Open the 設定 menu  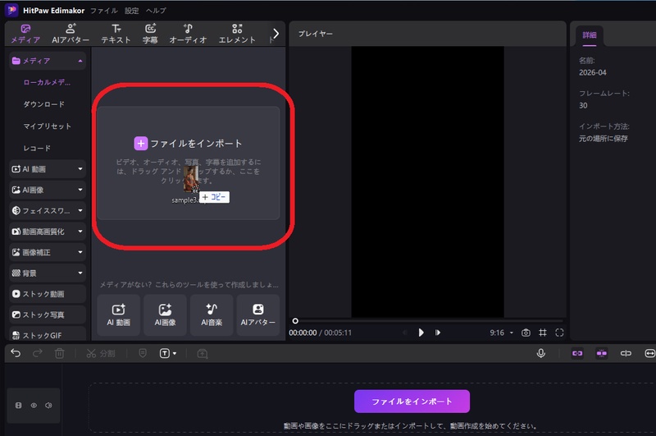coord(131,11)
